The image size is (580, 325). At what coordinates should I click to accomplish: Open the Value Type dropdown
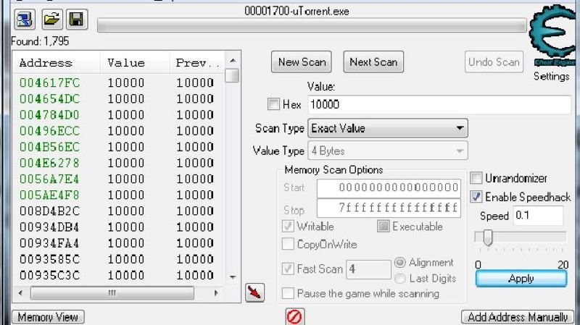(388, 151)
